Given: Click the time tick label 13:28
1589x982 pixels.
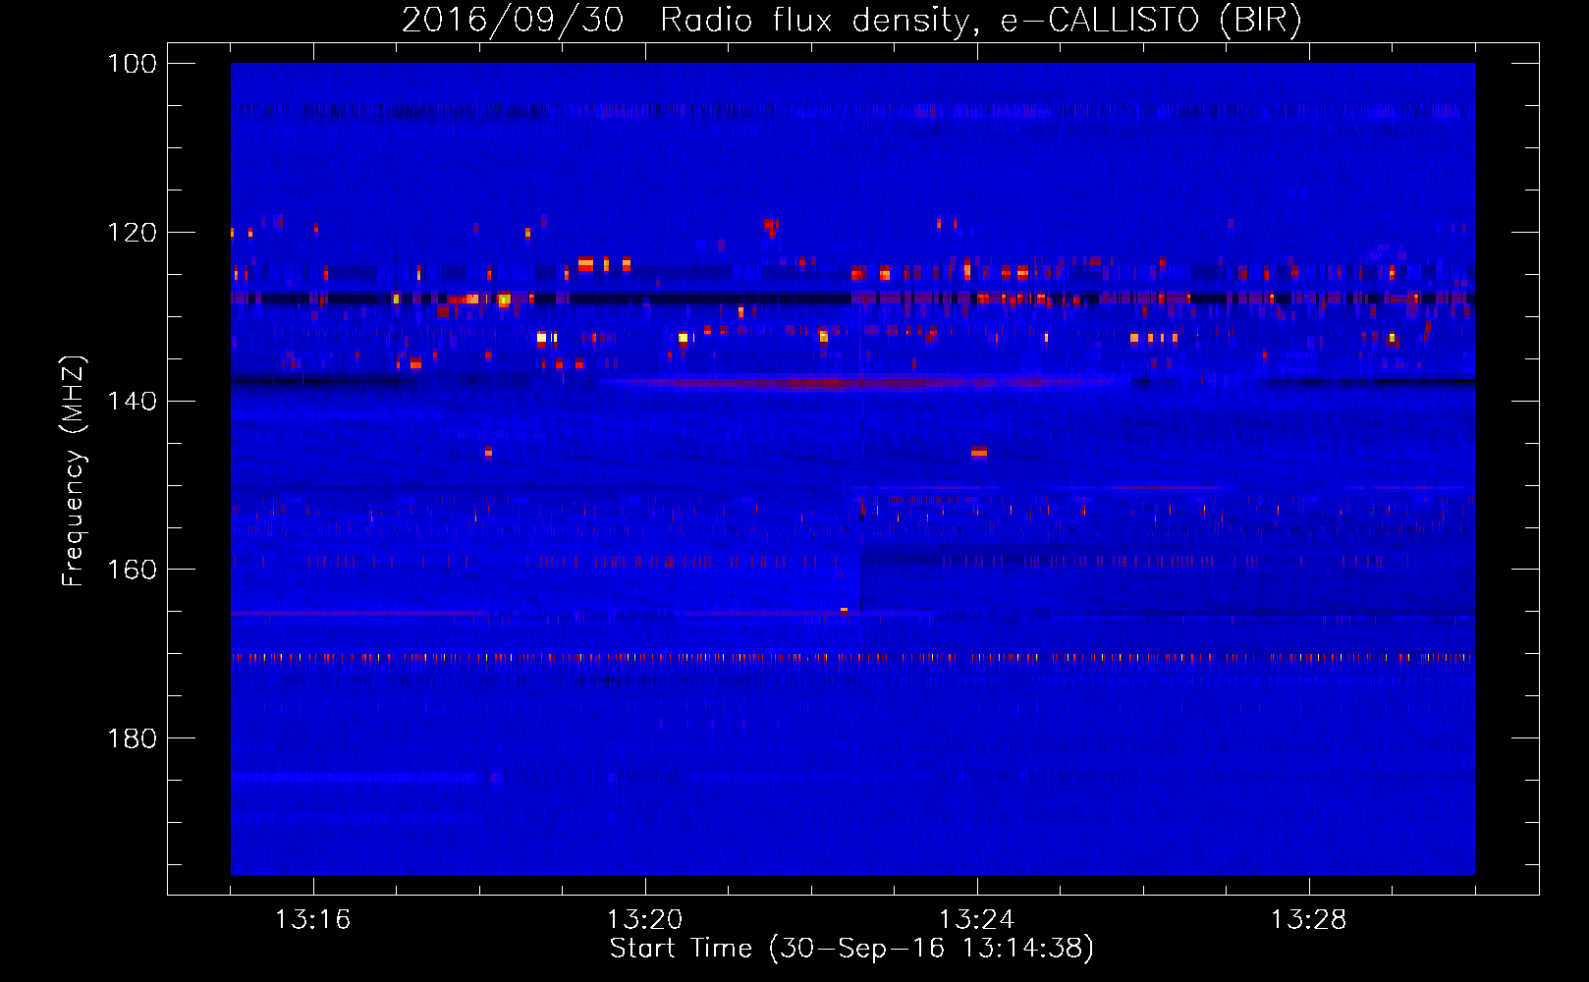Looking at the screenshot, I should click(1309, 920).
